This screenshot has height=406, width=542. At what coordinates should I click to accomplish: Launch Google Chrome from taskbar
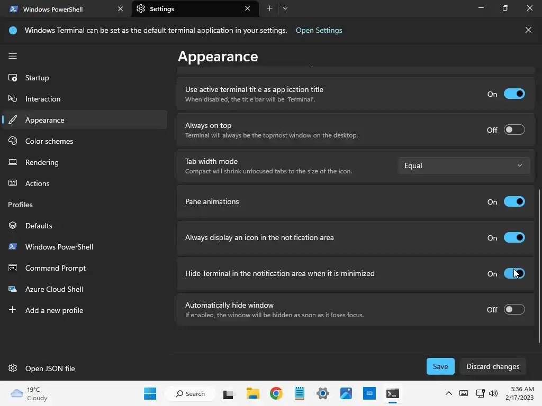tap(276, 393)
